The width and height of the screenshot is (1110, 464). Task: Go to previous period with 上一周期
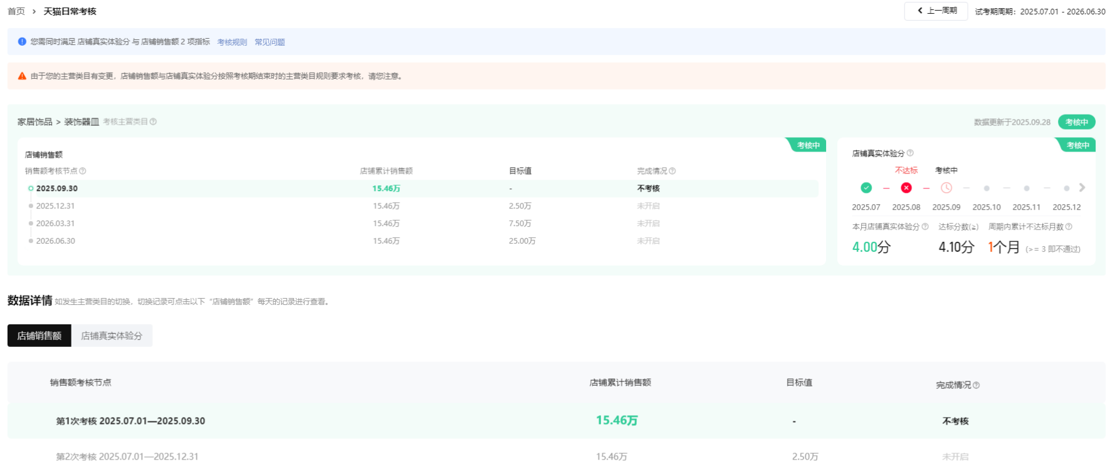pos(936,11)
